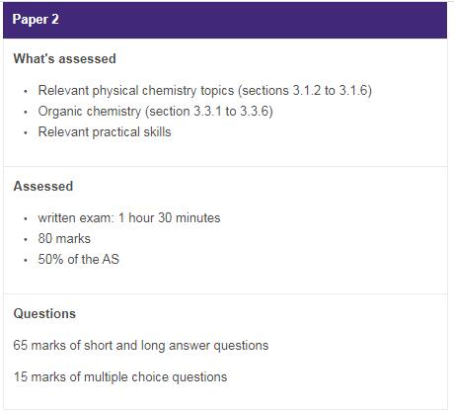
Task: Select the "Questions" section heading
Action: pyautogui.click(x=44, y=313)
